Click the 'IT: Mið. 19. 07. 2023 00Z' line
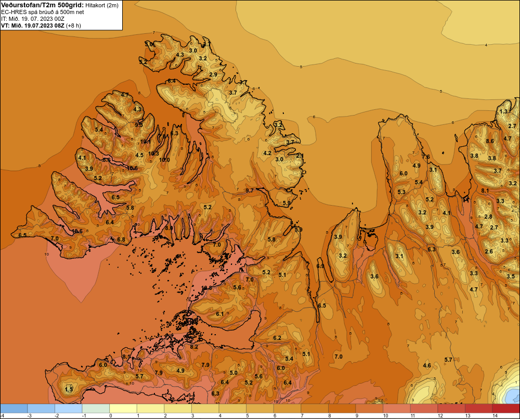Image resolution: width=520 pixels, height=419 pixels. (32, 19)
